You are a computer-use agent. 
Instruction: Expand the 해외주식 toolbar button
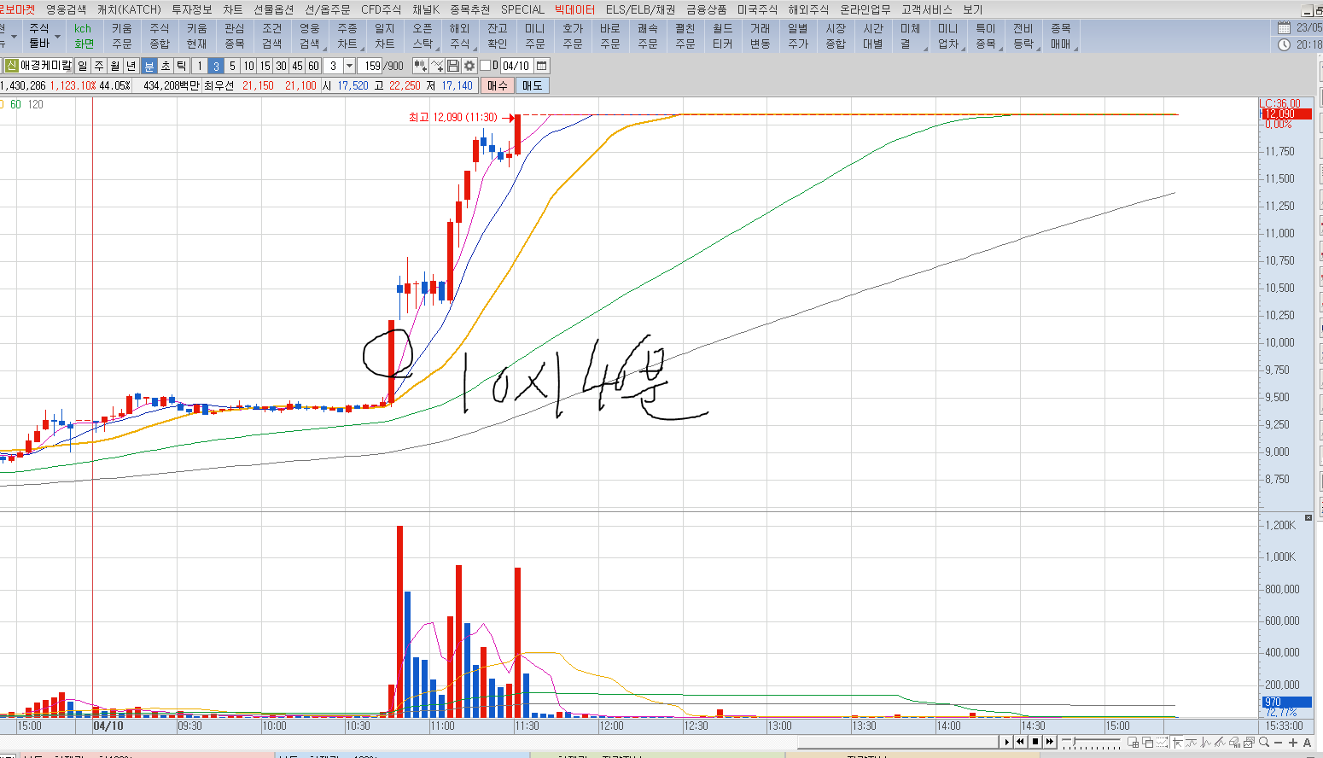[460, 36]
